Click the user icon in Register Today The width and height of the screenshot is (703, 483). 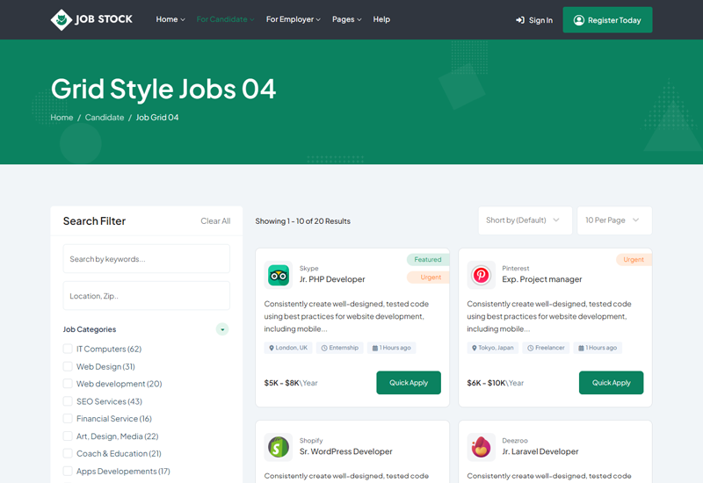click(x=579, y=20)
